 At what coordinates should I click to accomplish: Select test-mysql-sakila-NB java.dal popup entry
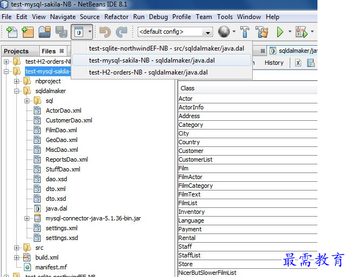click(x=162, y=60)
